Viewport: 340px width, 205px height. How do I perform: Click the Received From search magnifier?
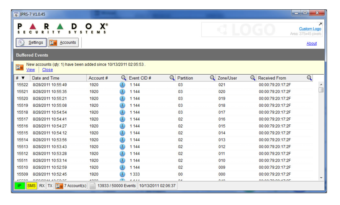click(x=309, y=78)
